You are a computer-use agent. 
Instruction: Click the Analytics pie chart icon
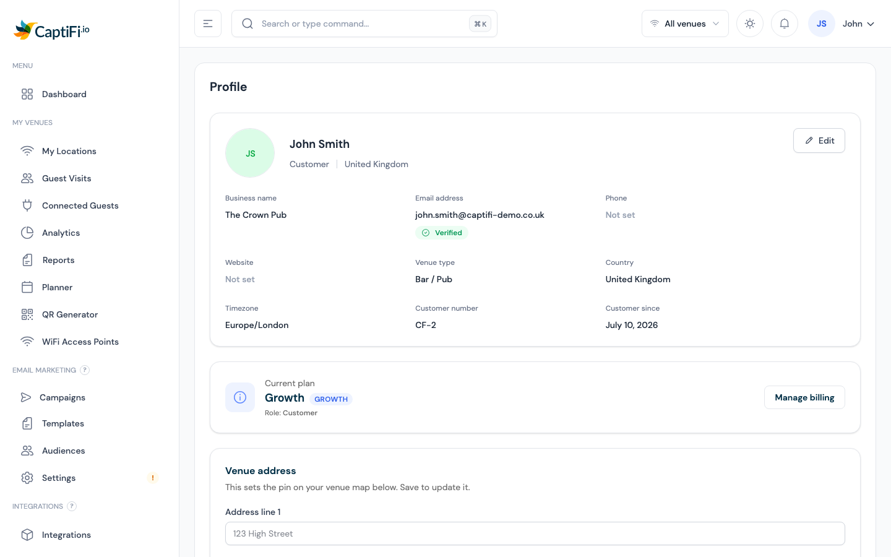coord(27,233)
